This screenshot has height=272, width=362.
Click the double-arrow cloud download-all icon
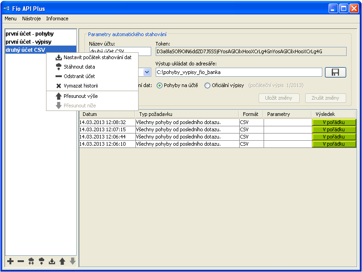[x=31, y=261]
